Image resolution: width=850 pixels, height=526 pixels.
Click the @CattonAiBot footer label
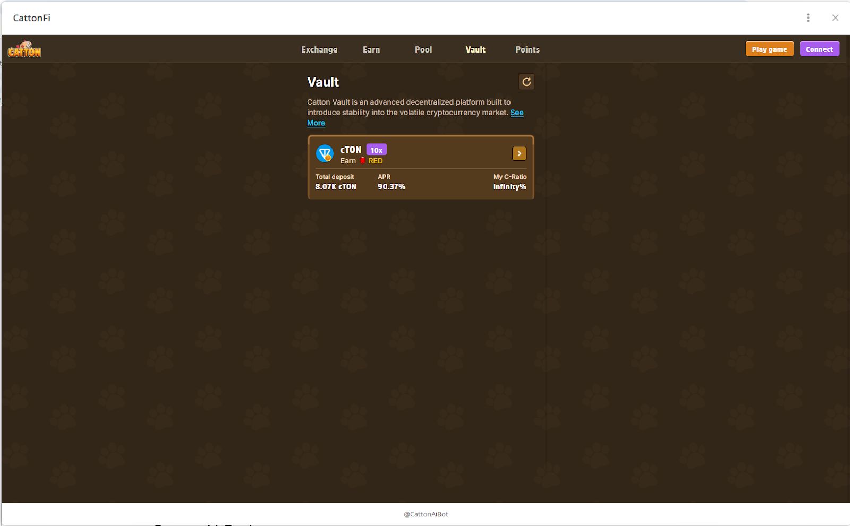click(x=426, y=514)
